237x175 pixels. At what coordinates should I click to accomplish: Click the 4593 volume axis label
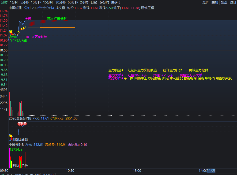coord(4,90)
